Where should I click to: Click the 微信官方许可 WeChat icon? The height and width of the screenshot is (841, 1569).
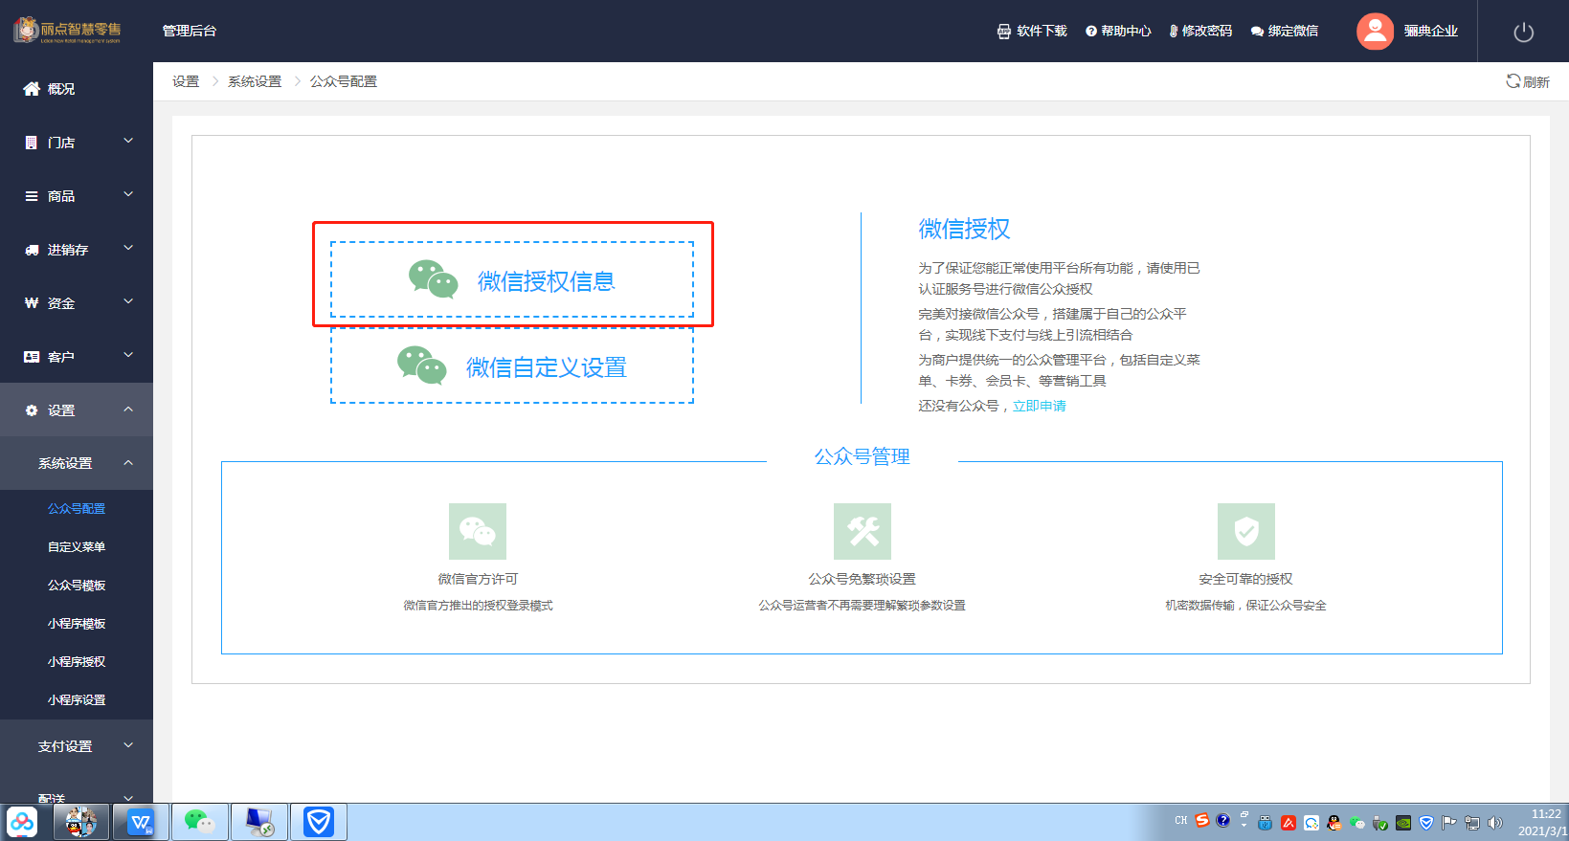478,531
